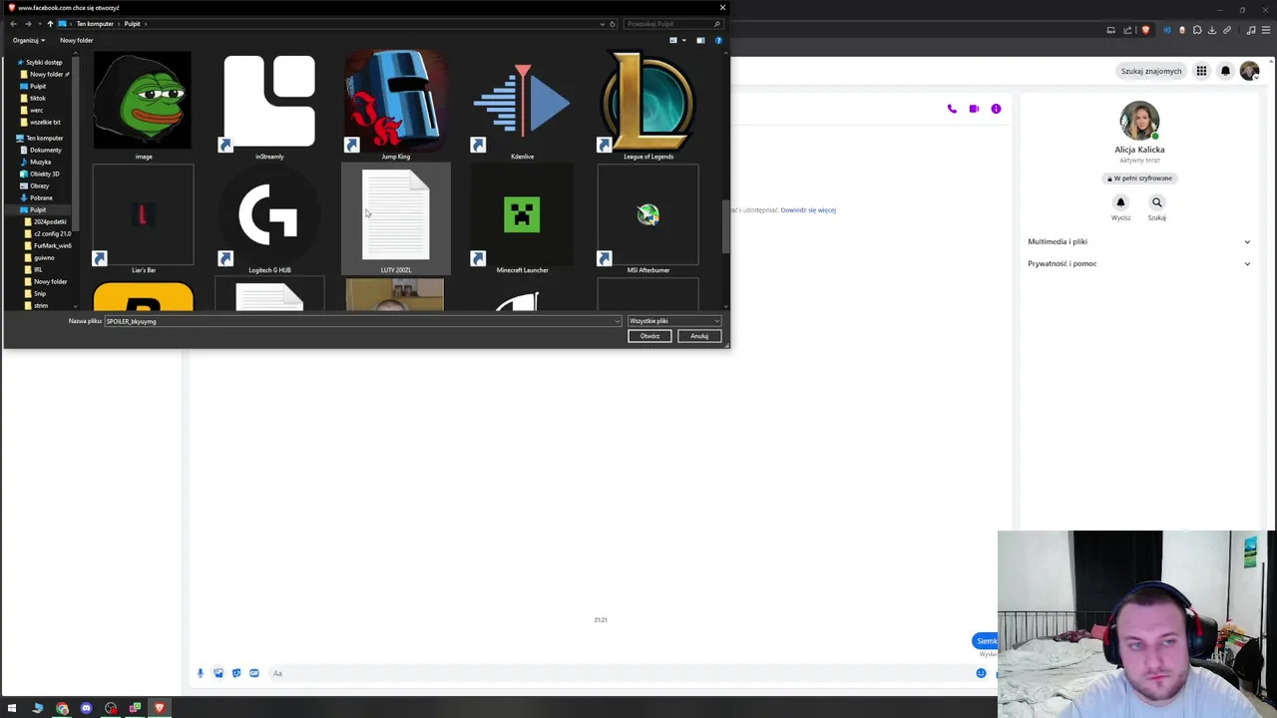The height and width of the screenshot is (718, 1277).
Task: Click Pulpit in the address breadcrumb
Action: click(x=132, y=24)
